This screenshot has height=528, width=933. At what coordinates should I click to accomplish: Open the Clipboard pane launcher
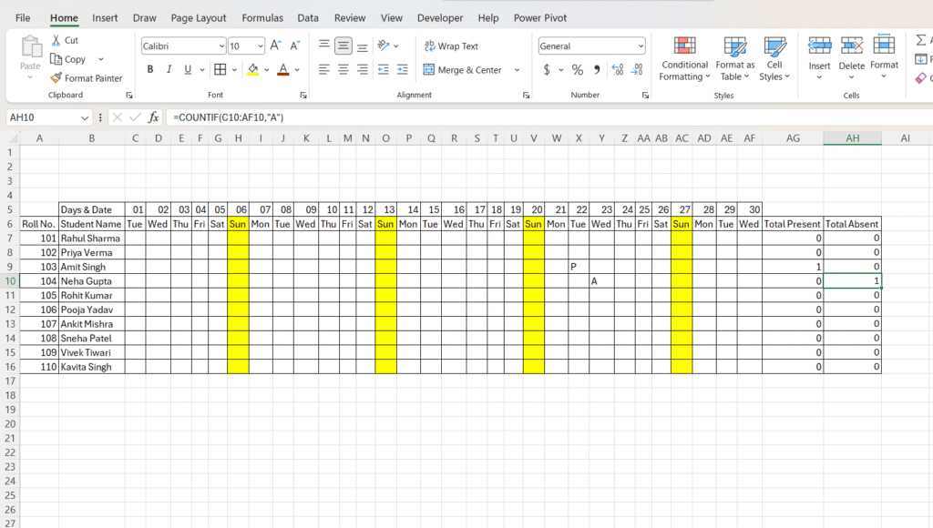click(x=129, y=96)
